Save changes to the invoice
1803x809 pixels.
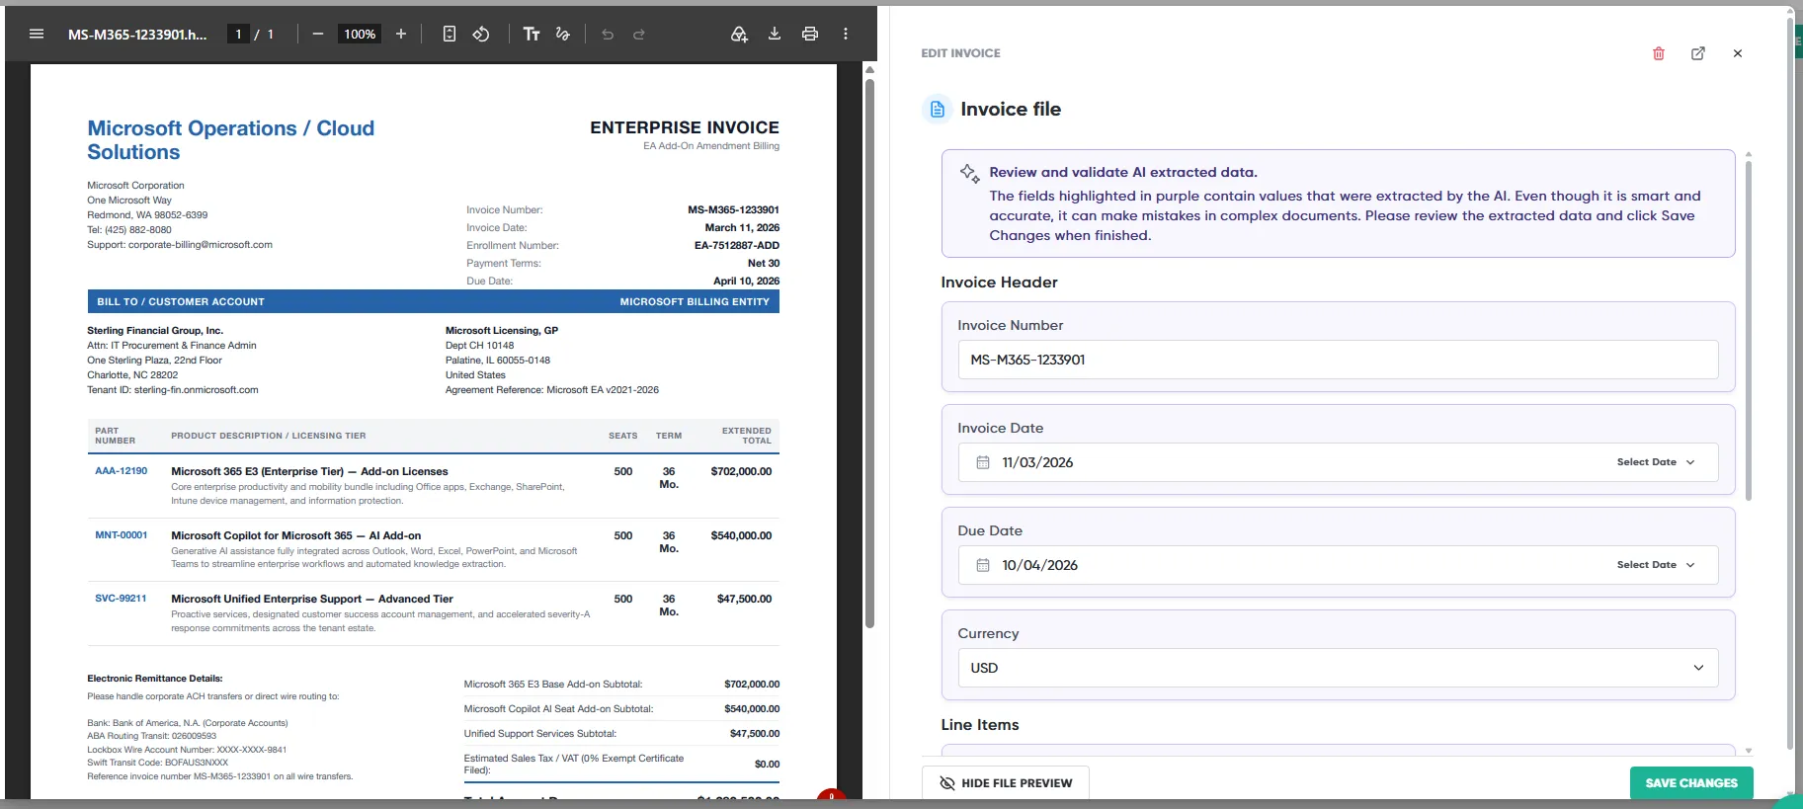coord(1691,783)
